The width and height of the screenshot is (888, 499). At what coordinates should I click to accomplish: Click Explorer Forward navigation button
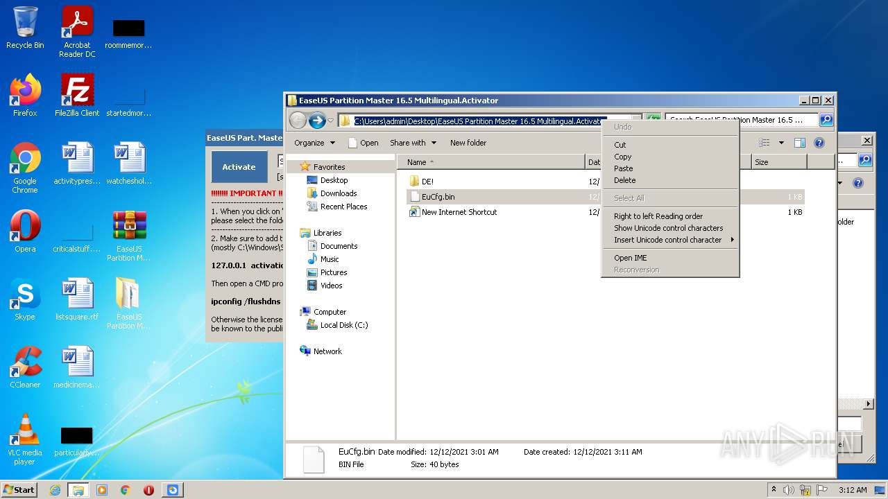(x=317, y=121)
